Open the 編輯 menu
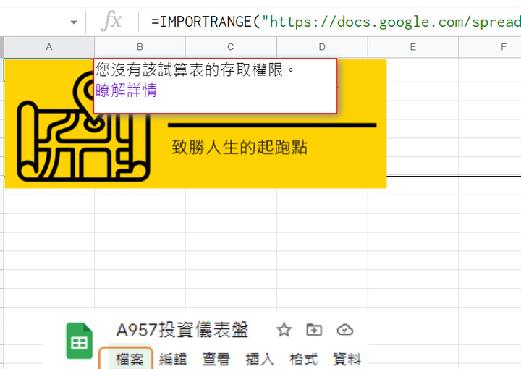 tap(173, 360)
